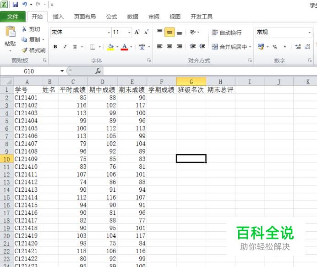Open the font color dropdown arrow

pyautogui.click(x=131, y=47)
